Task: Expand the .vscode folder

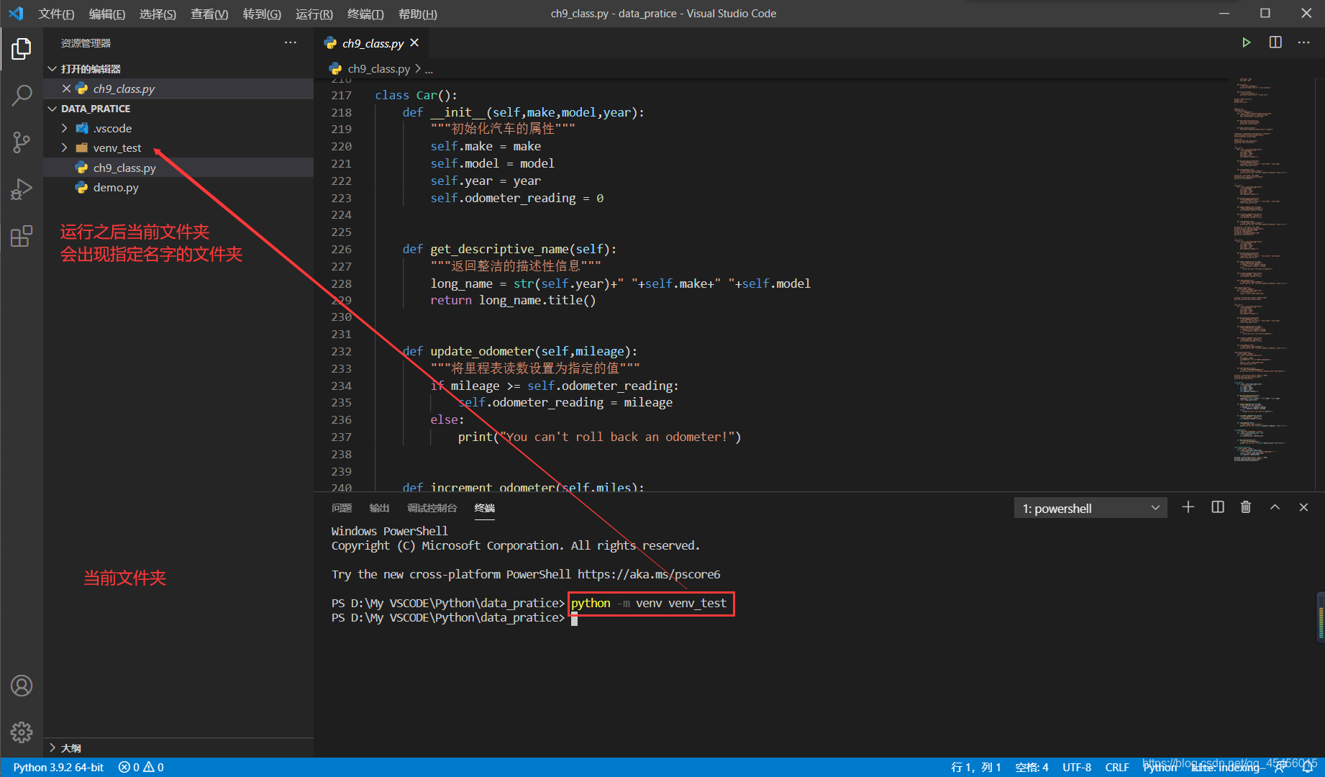Action: pyautogui.click(x=65, y=128)
